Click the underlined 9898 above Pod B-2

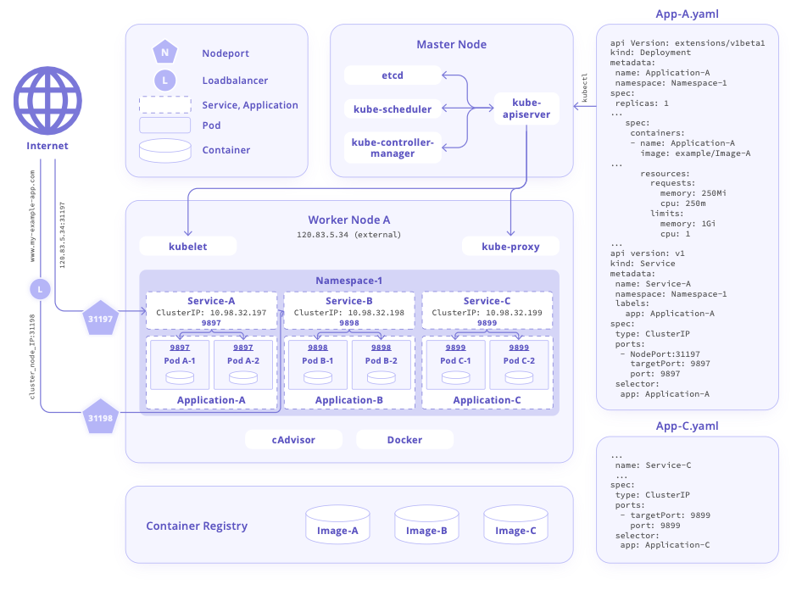point(381,348)
